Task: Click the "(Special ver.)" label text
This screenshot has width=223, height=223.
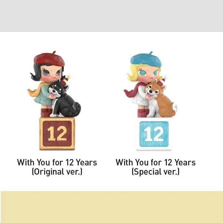Action: click(x=156, y=172)
